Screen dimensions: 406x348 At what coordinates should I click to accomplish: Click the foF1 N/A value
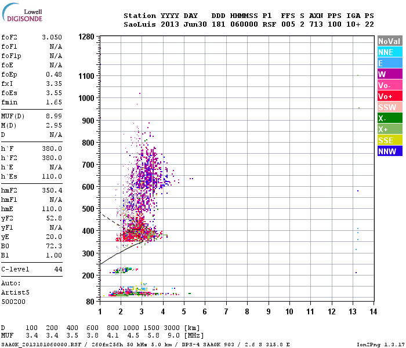[x=56, y=46]
